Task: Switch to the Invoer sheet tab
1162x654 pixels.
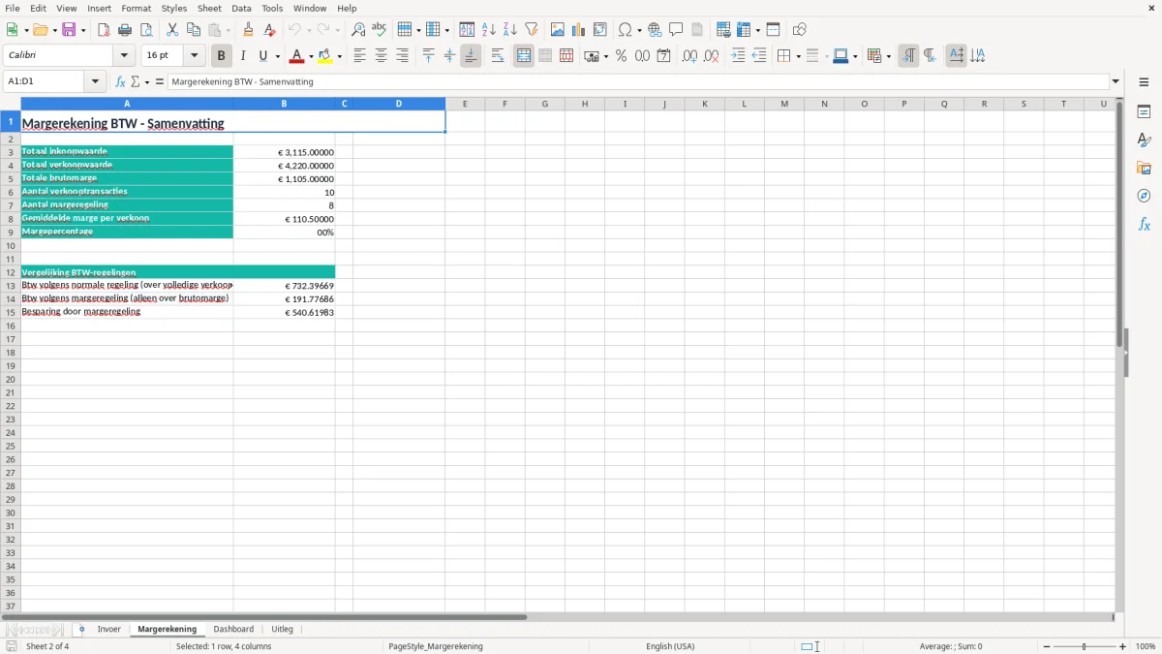Action: click(108, 629)
